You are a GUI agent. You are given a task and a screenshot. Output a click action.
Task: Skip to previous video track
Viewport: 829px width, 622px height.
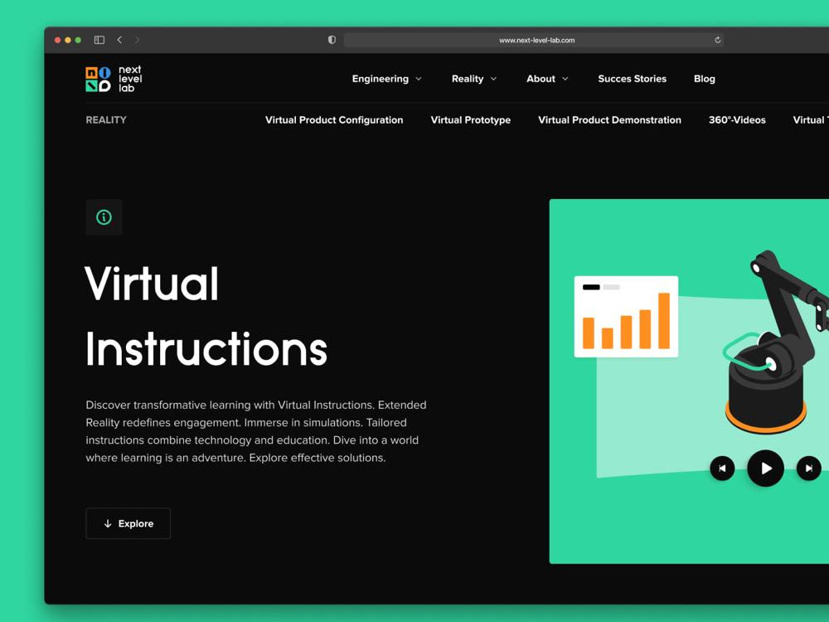pyautogui.click(x=722, y=468)
